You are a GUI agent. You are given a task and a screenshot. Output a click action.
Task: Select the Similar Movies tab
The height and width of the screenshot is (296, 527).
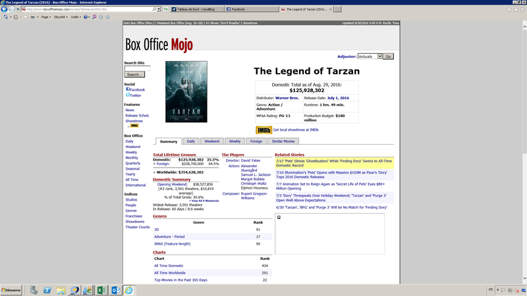[x=283, y=141]
